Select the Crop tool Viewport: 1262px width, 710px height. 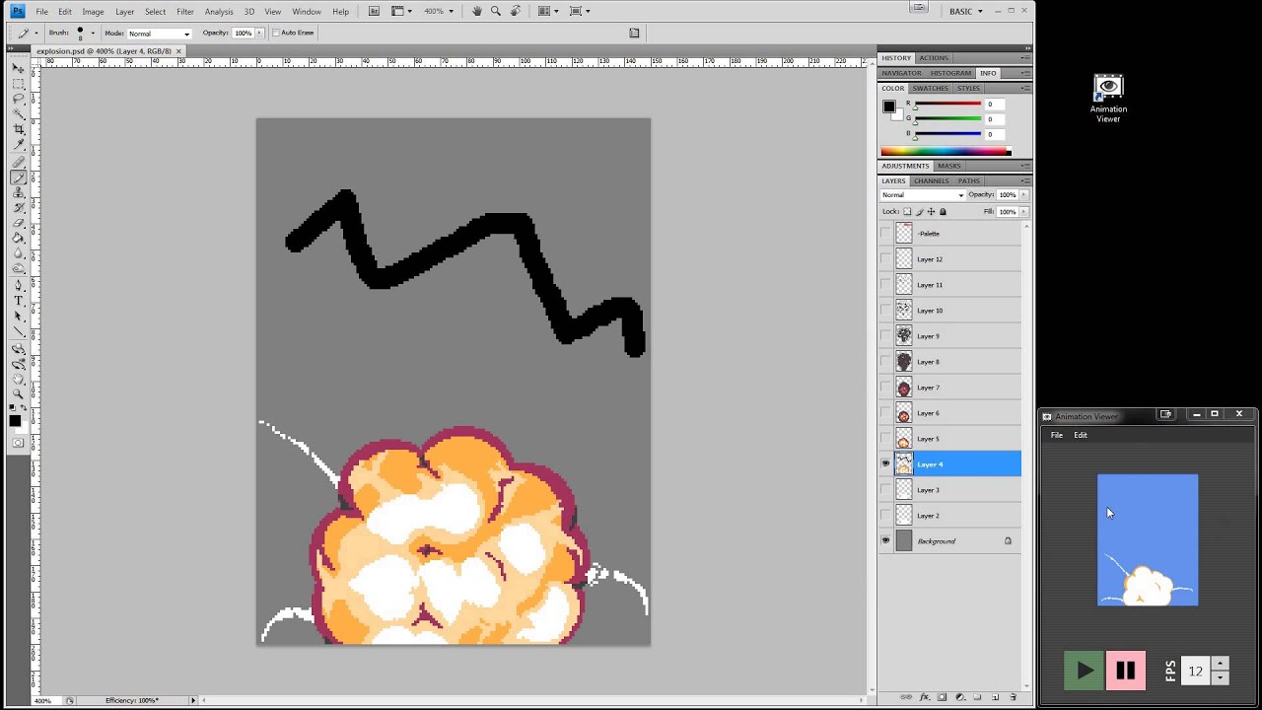(19, 129)
